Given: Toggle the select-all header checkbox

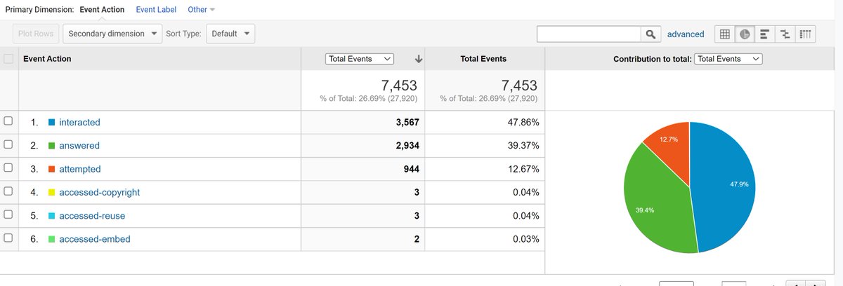Looking at the screenshot, I should (x=8, y=59).
